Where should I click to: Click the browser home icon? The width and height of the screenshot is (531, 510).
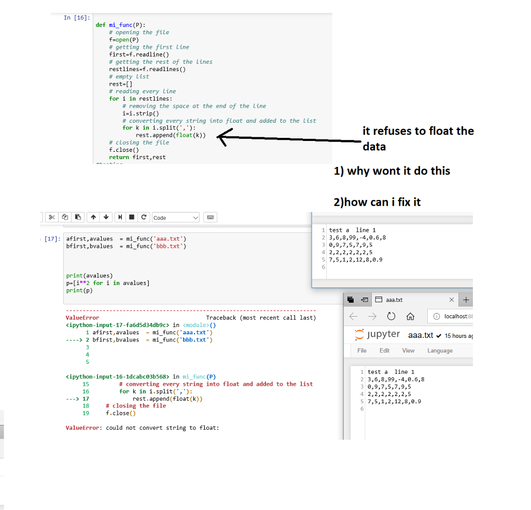(x=410, y=316)
